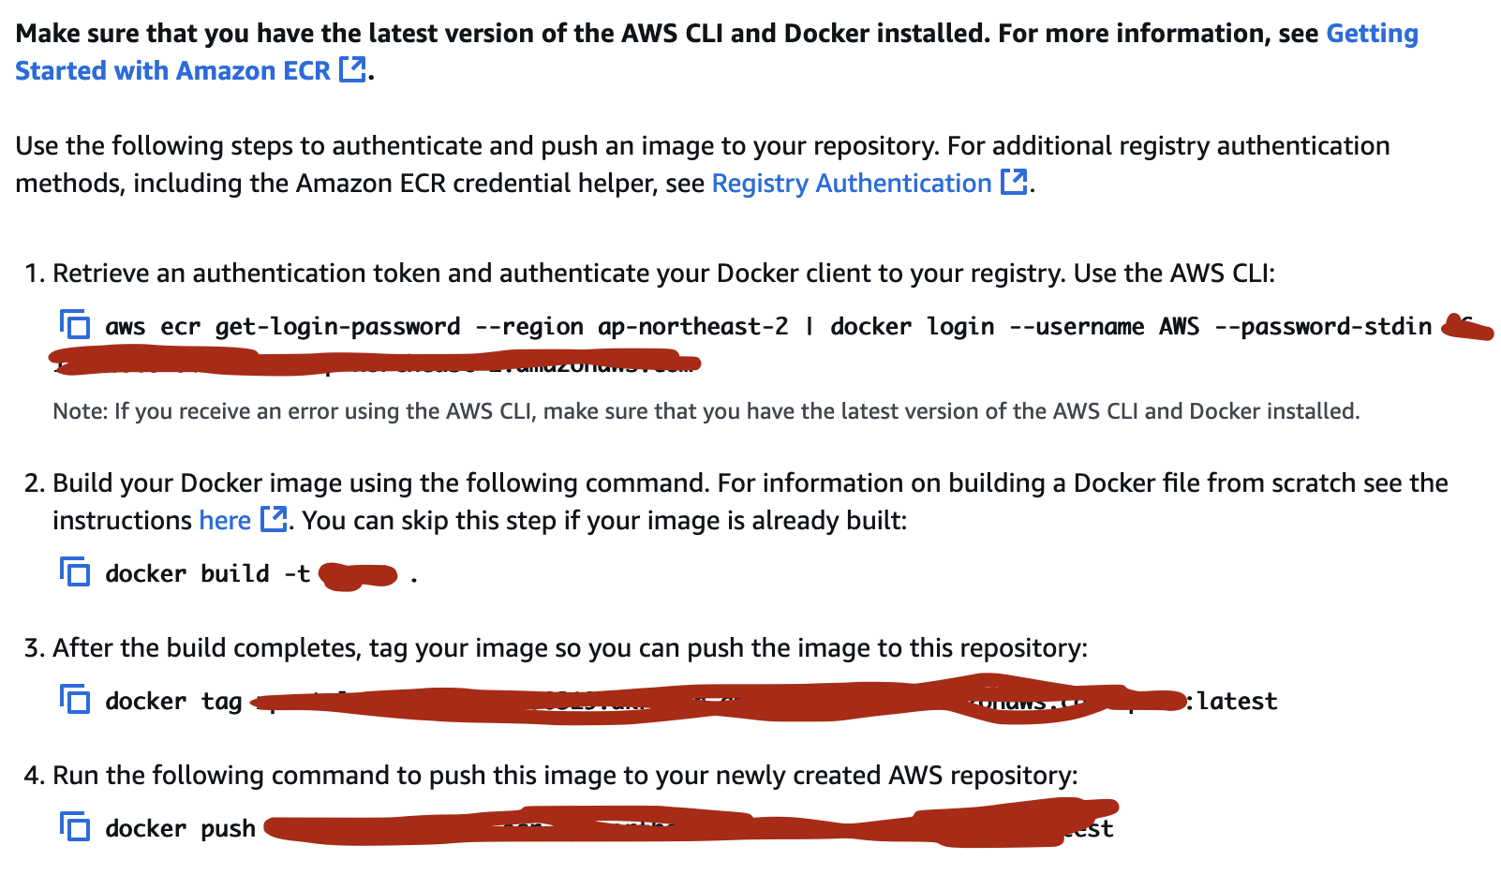Copy the docker push command

(x=75, y=827)
